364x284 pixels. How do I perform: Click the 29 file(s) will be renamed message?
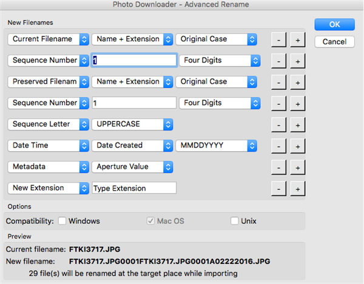133,274
